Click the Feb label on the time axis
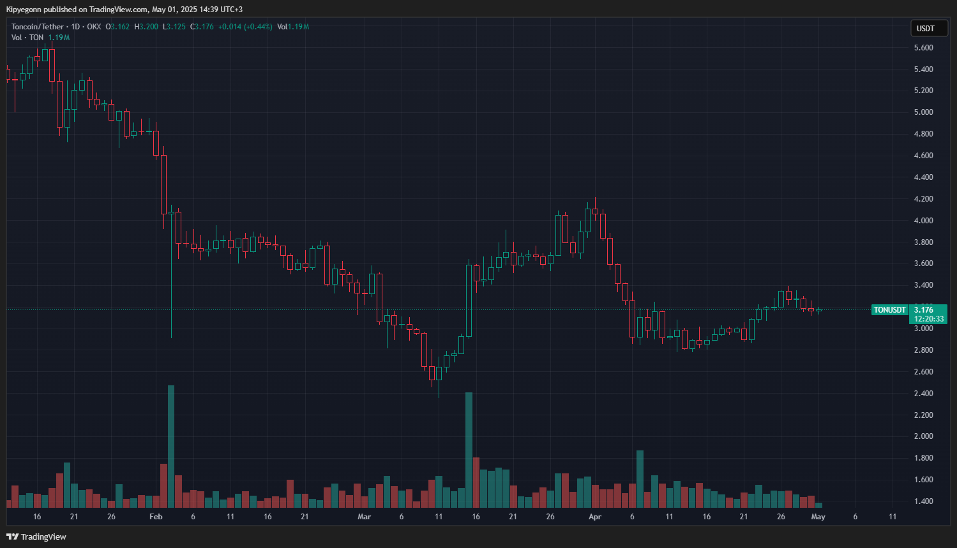 pyautogui.click(x=156, y=517)
